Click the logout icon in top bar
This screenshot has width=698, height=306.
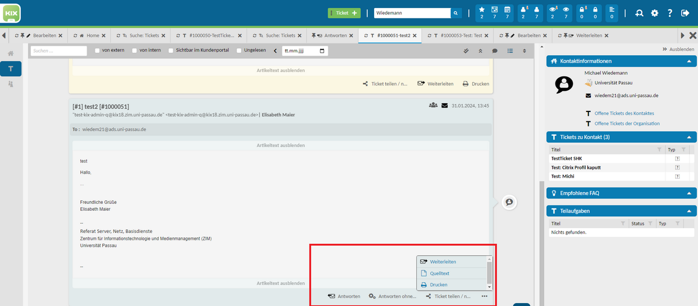[x=685, y=13]
